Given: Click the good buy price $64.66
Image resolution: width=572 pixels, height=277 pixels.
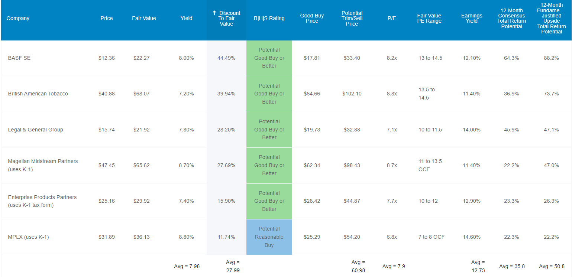Looking at the screenshot, I should pyautogui.click(x=312, y=94).
